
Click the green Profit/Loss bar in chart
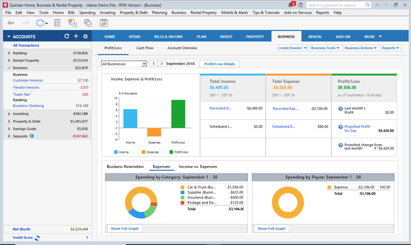[x=178, y=114]
